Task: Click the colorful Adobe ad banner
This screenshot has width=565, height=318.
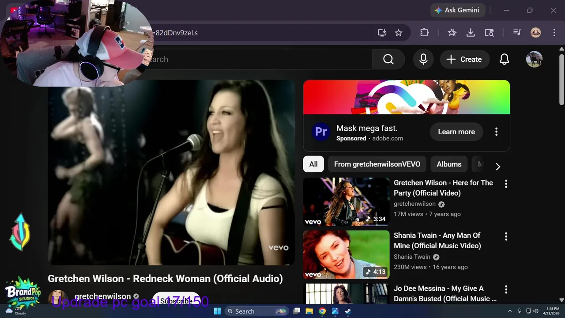Action: click(x=407, y=97)
